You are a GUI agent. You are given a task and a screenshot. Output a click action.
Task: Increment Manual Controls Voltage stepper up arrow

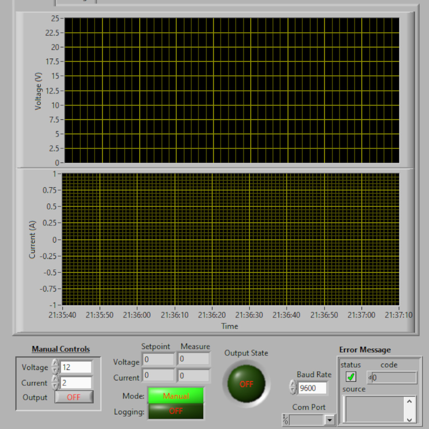point(55,363)
